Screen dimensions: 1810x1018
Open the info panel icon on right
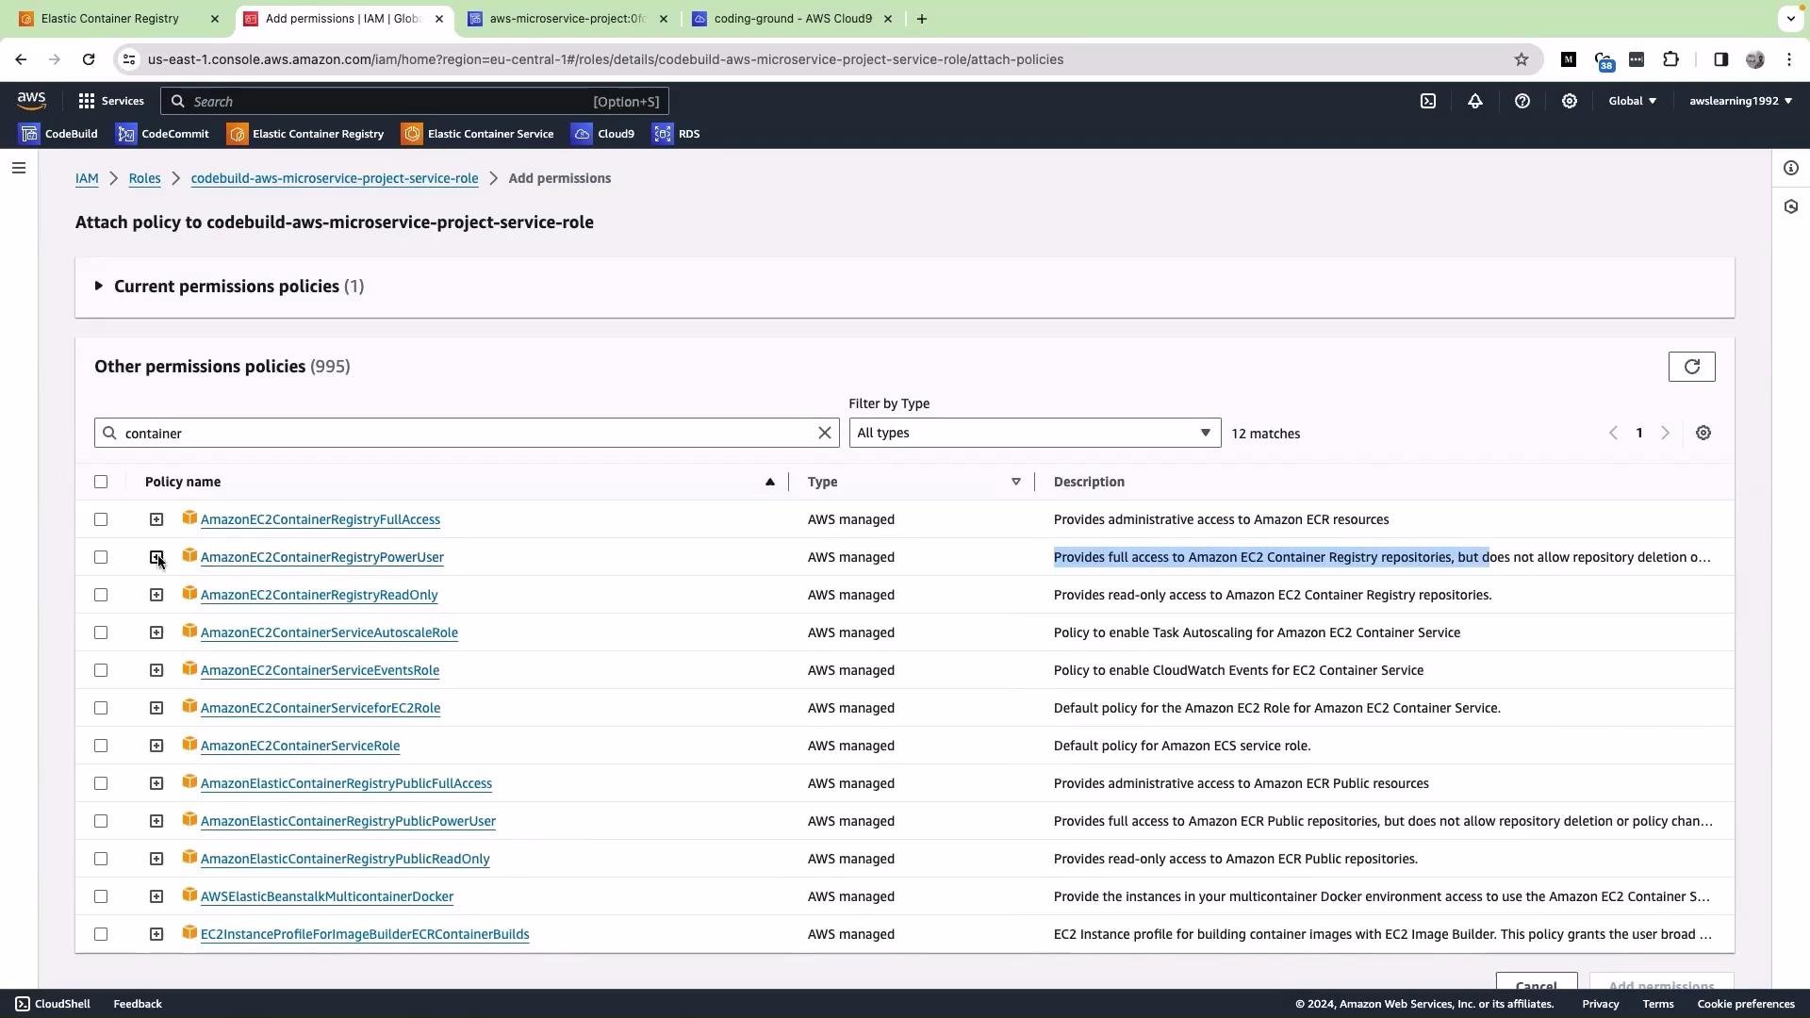(x=1791, y=169)
